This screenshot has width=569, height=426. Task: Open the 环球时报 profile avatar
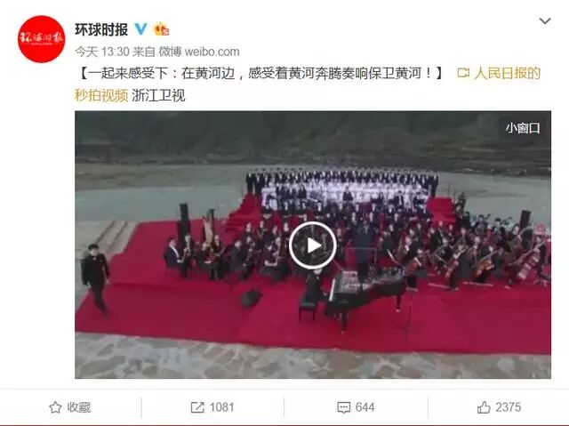click(42, 39)
